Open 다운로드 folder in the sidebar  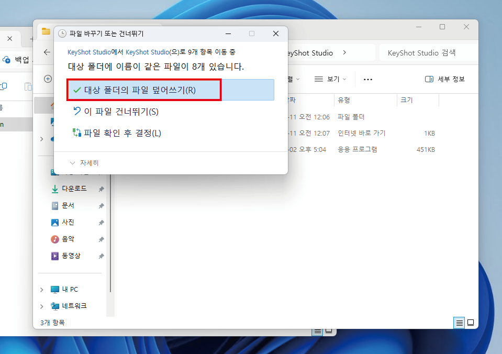74,189
